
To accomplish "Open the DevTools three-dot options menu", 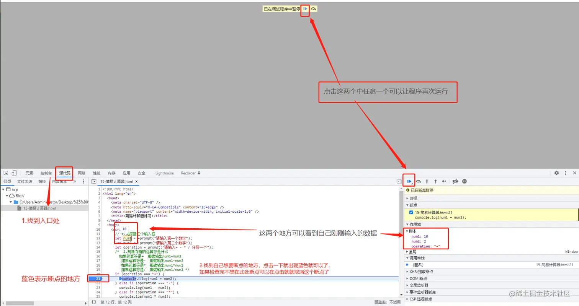I will coord(566,173).
